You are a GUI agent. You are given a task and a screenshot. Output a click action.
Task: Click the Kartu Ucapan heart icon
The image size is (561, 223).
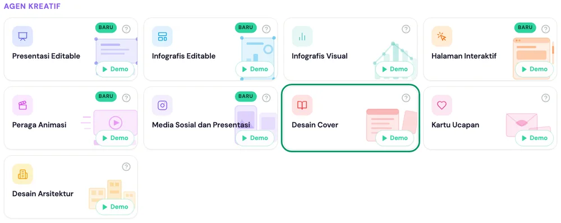442,105
